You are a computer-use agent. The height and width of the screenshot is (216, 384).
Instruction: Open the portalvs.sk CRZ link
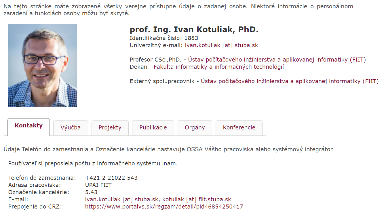click(x=164, y=207)
